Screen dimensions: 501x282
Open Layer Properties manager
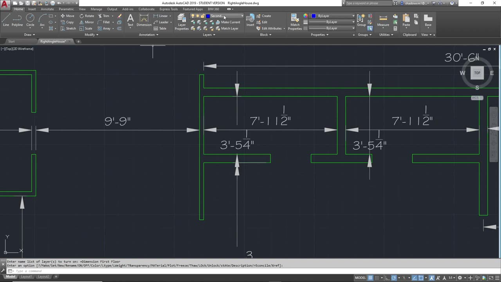[182, 22]
